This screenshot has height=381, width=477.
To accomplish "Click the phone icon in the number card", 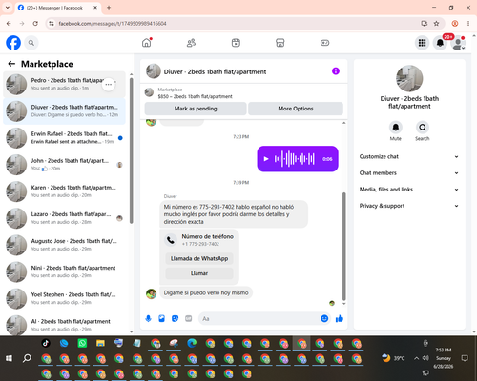I will [171, 240].
